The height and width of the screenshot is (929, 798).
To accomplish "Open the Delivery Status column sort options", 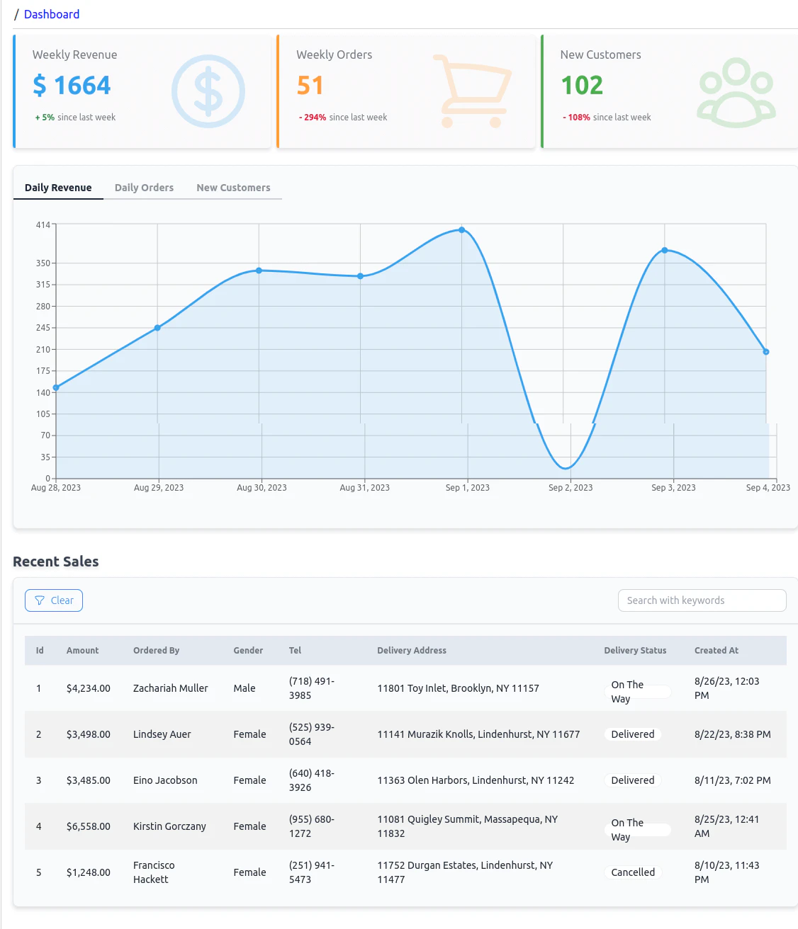I will [x=635, y=650].
